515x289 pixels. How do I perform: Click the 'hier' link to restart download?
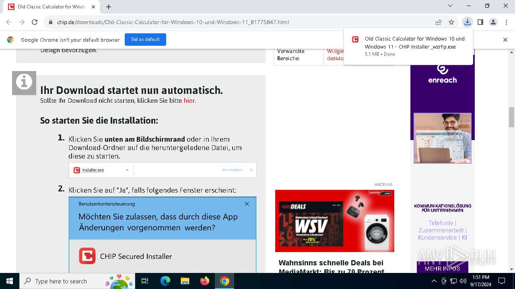(x=190, y=101)
